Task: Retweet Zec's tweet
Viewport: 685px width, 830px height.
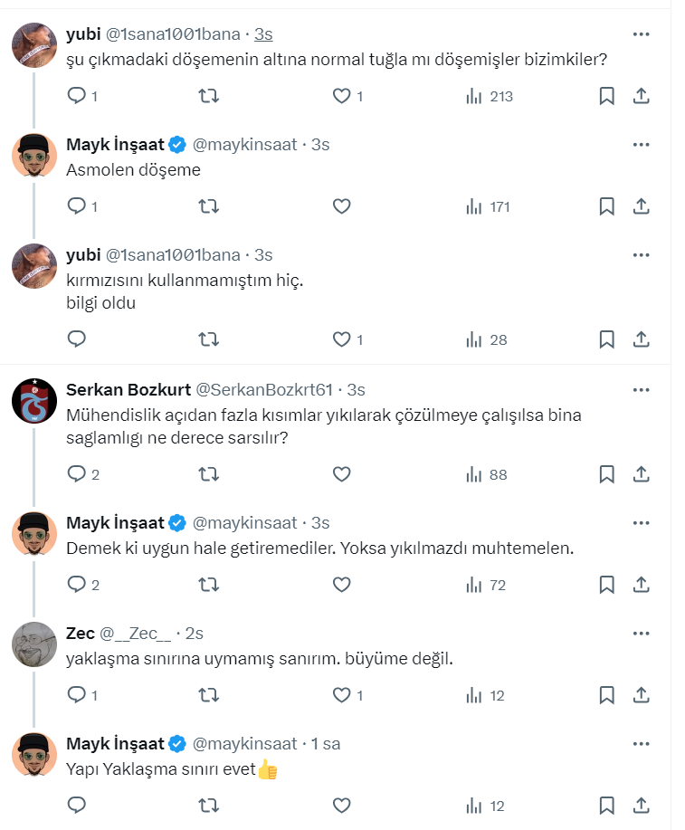Action: pyautogui.click(x=209, y=695)
